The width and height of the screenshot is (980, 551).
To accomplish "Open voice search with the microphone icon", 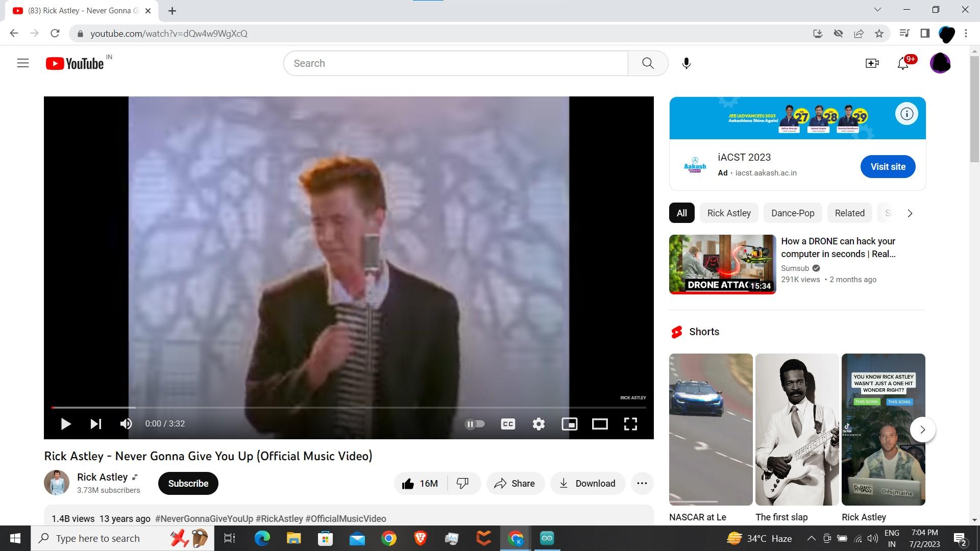I will (x=685, y=63).
